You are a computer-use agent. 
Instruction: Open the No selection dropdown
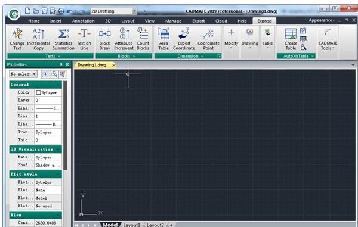pos(23,74)
